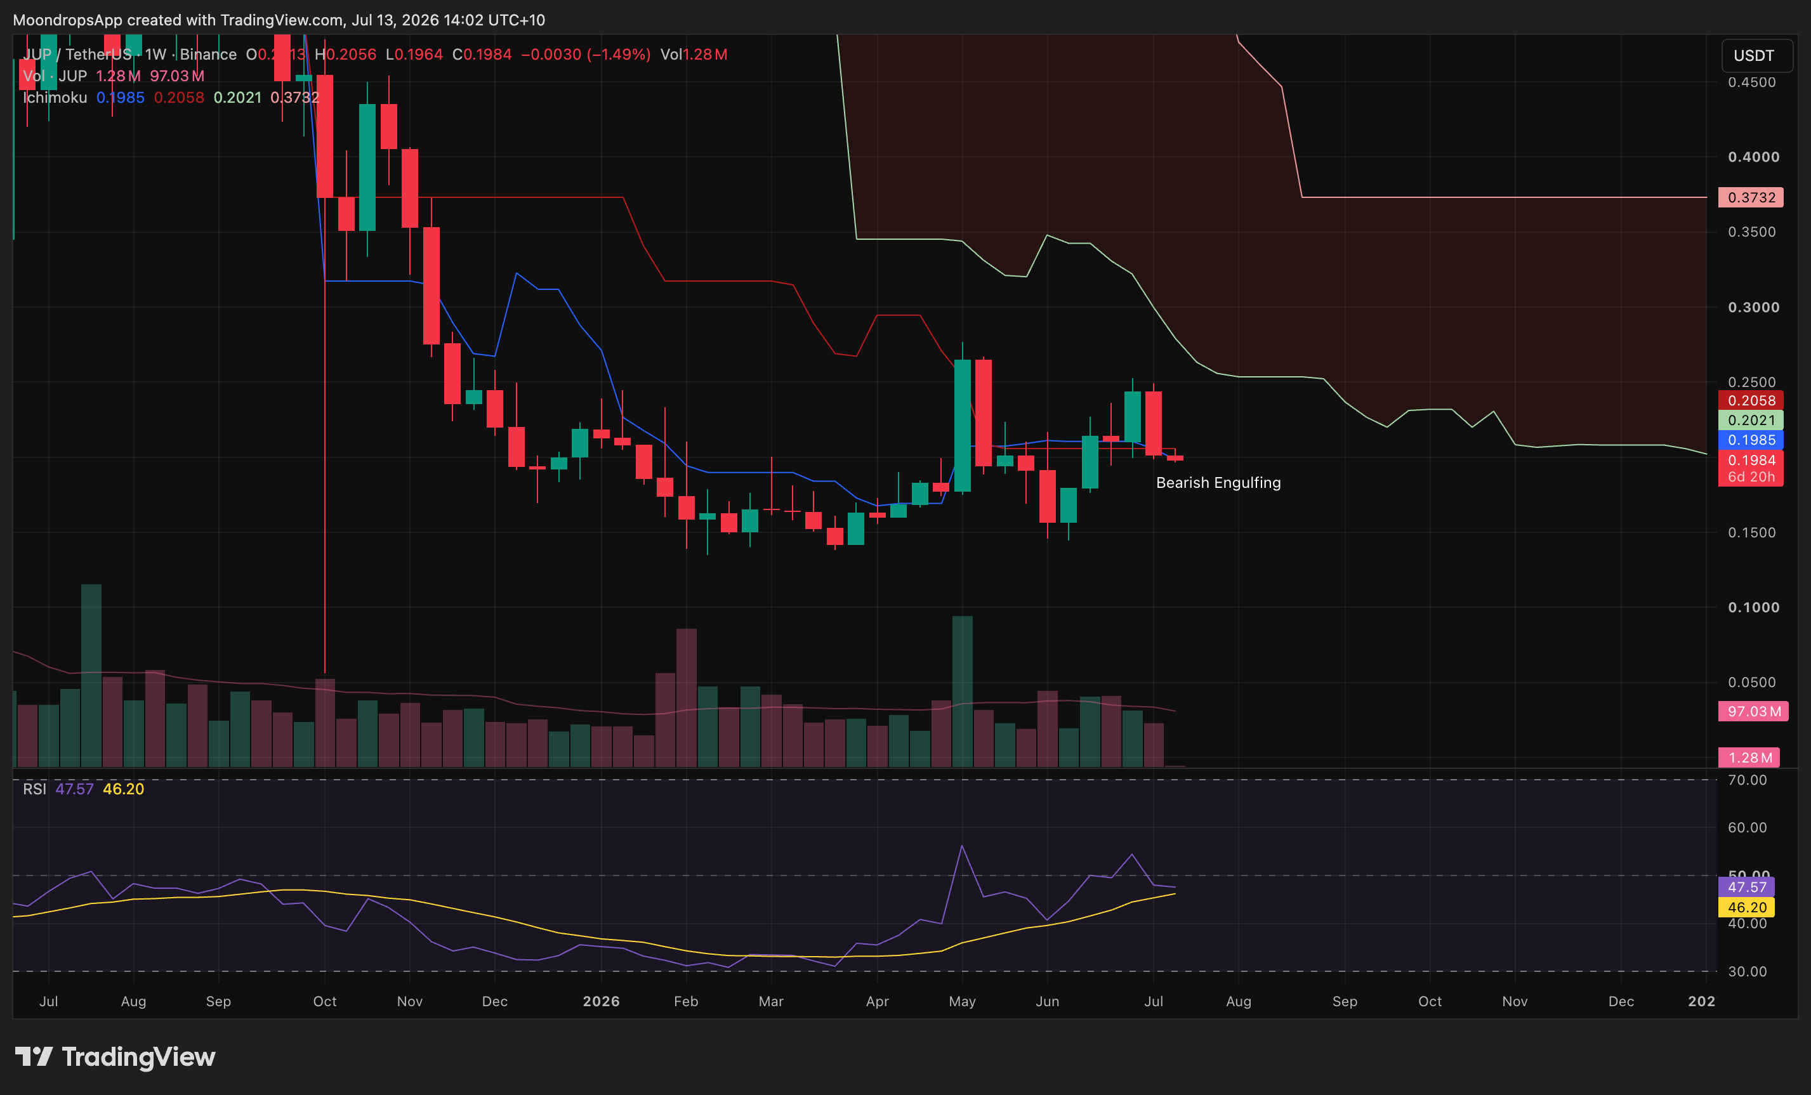
Task: Click the 0.3732 price label
Action: pyautogui.click(x=1751, y=198)
